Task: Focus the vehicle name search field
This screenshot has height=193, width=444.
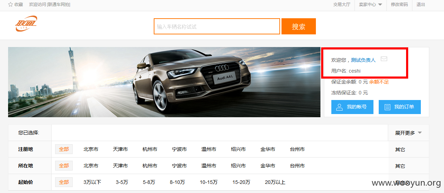Action: pos(217,26)
